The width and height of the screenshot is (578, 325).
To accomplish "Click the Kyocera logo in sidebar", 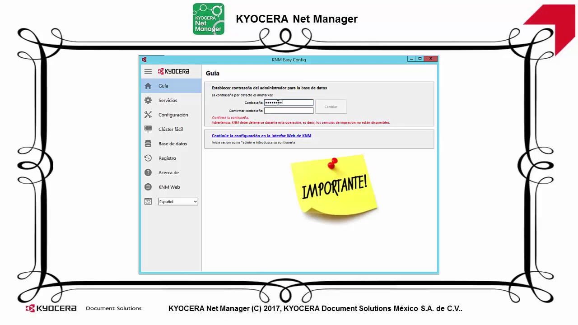I will coord(173,71).
